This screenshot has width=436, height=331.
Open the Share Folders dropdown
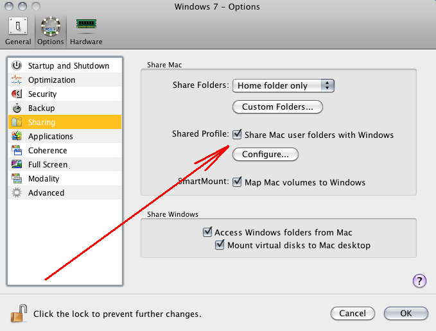click(x=283, y=85)
